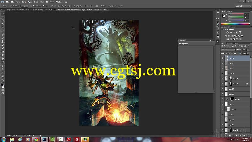Open the layer filter Kind dropdown

point(226,46)
